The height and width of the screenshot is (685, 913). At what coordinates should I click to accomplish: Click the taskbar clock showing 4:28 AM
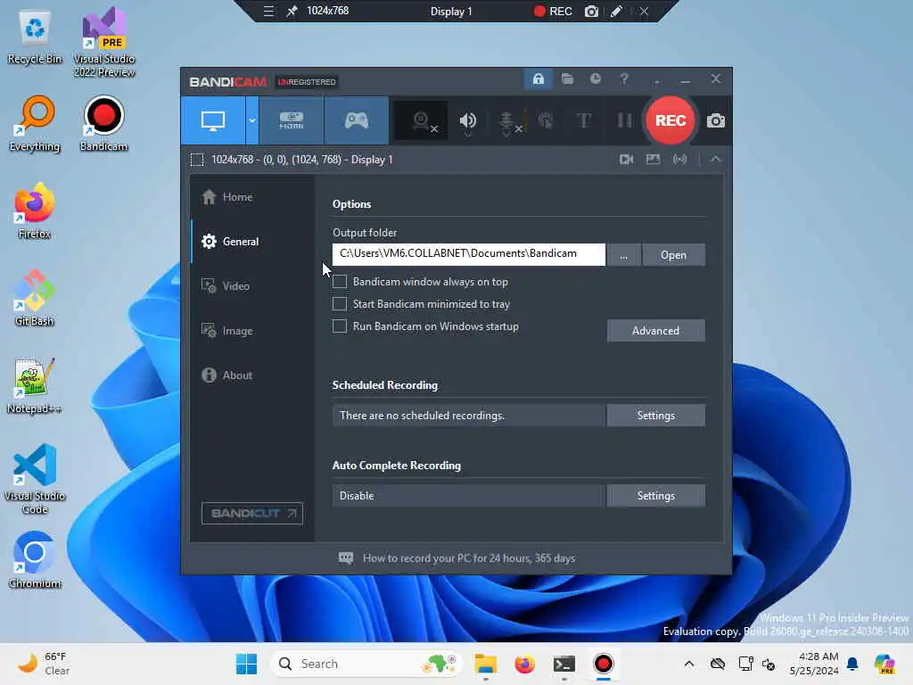coord(814,664)
